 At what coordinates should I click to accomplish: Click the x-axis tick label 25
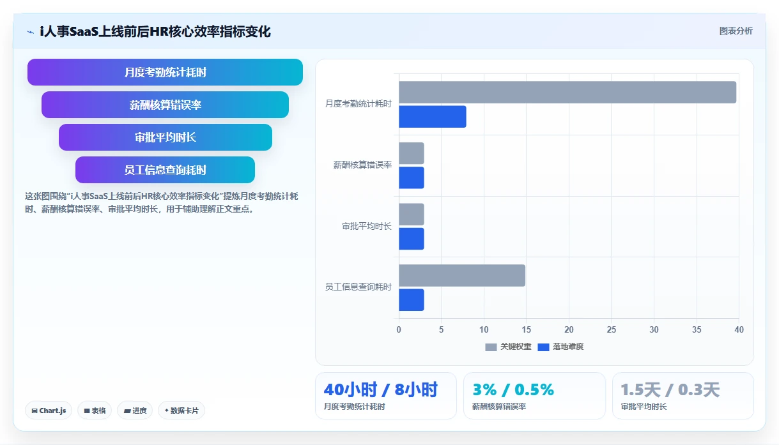point(612,329)
